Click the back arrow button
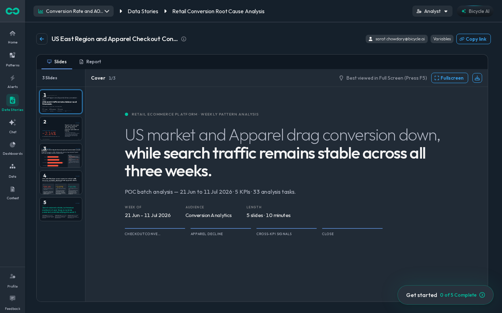This screenshot has height=313, width=502. (42, 39)
